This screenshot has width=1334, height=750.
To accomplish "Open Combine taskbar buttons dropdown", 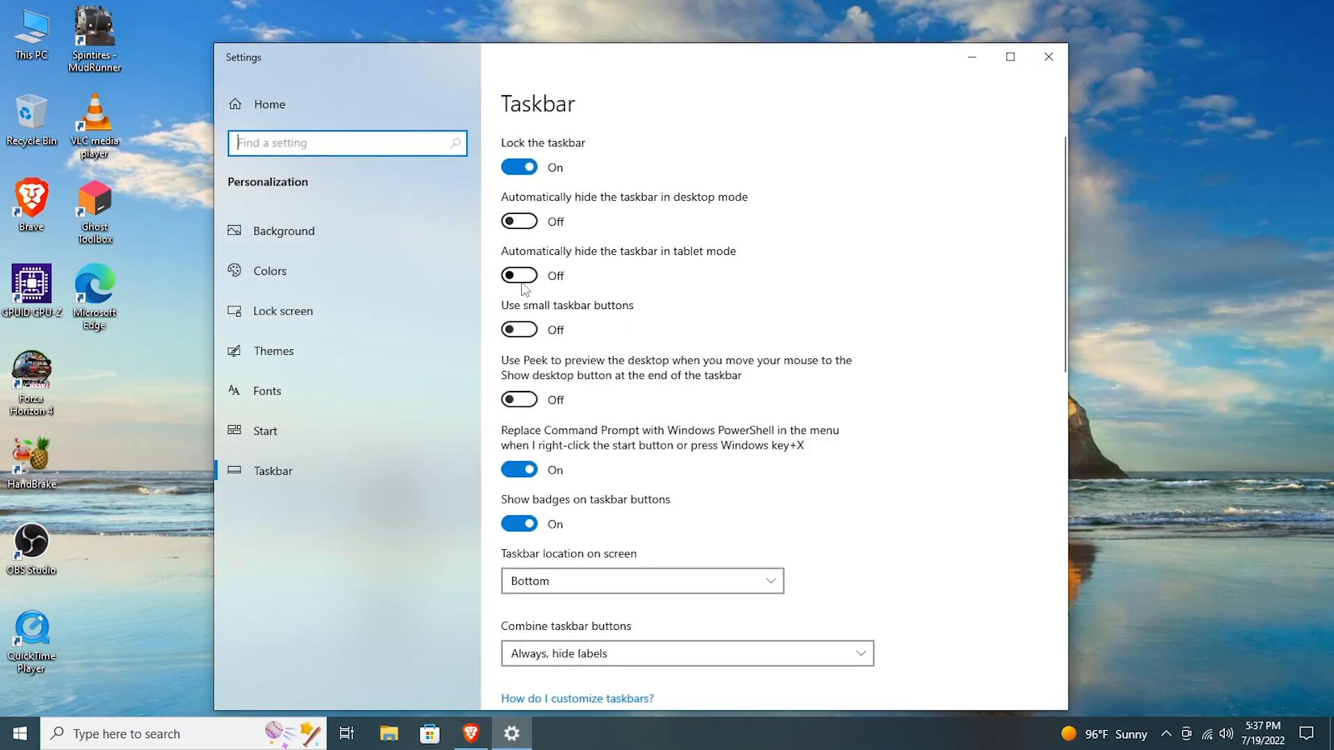I will [x=686, y=653].
